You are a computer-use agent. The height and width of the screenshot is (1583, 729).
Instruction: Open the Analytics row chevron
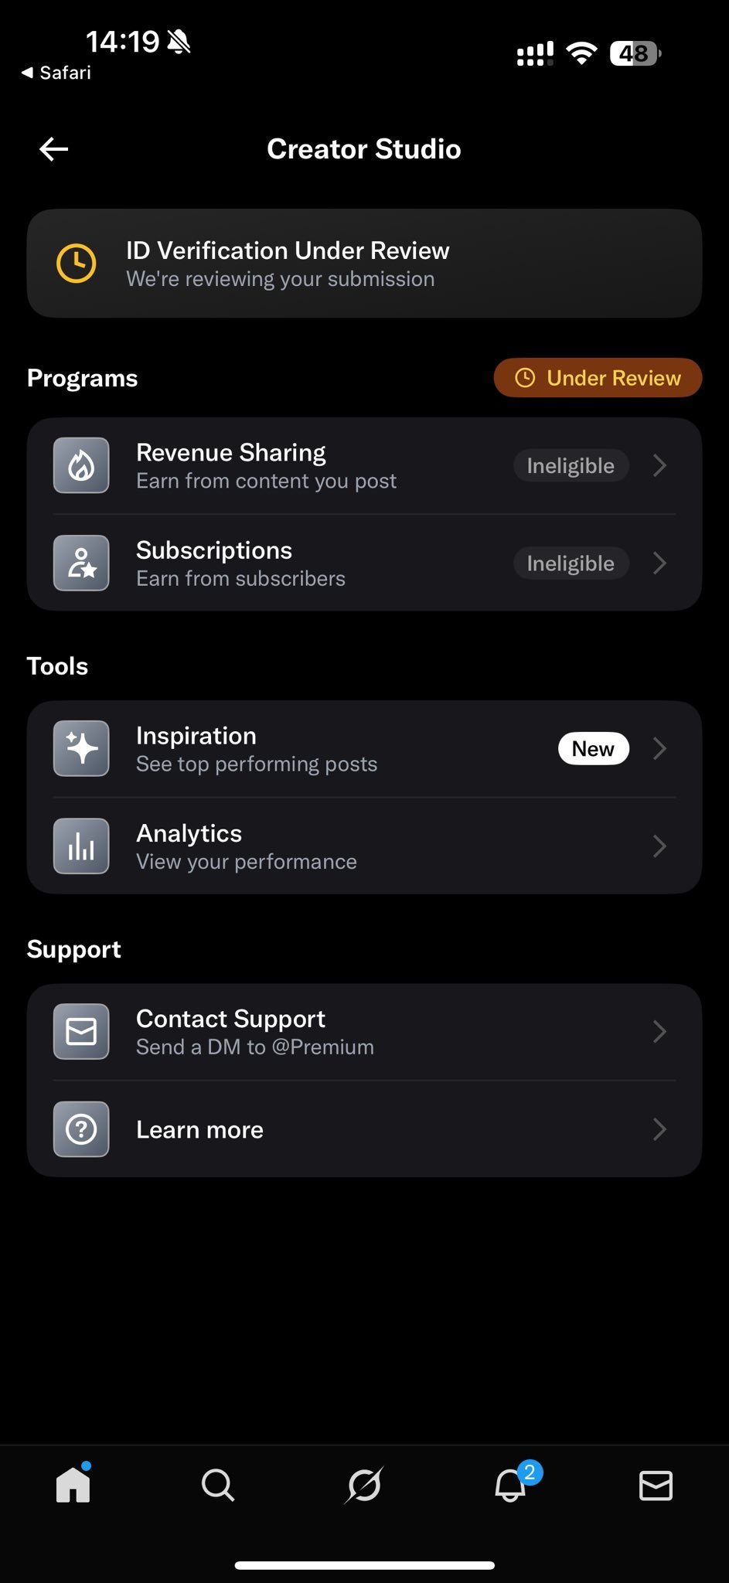659,846
